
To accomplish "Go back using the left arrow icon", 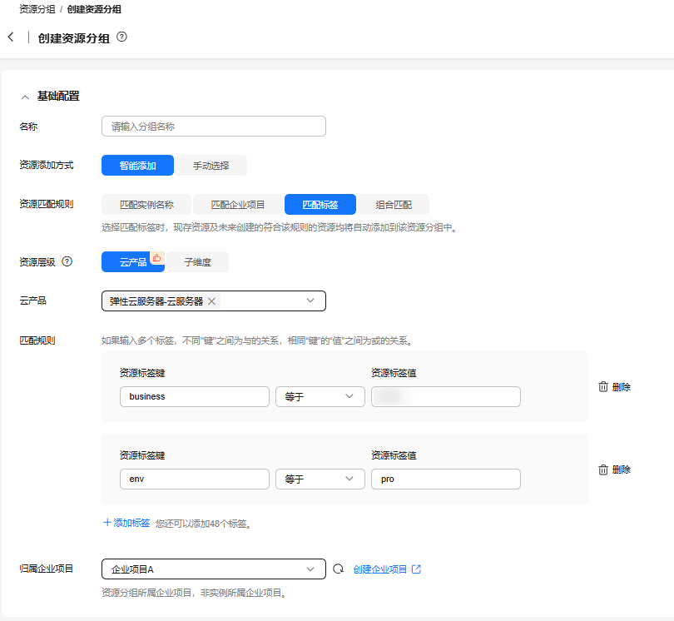I will coord(11,37).
